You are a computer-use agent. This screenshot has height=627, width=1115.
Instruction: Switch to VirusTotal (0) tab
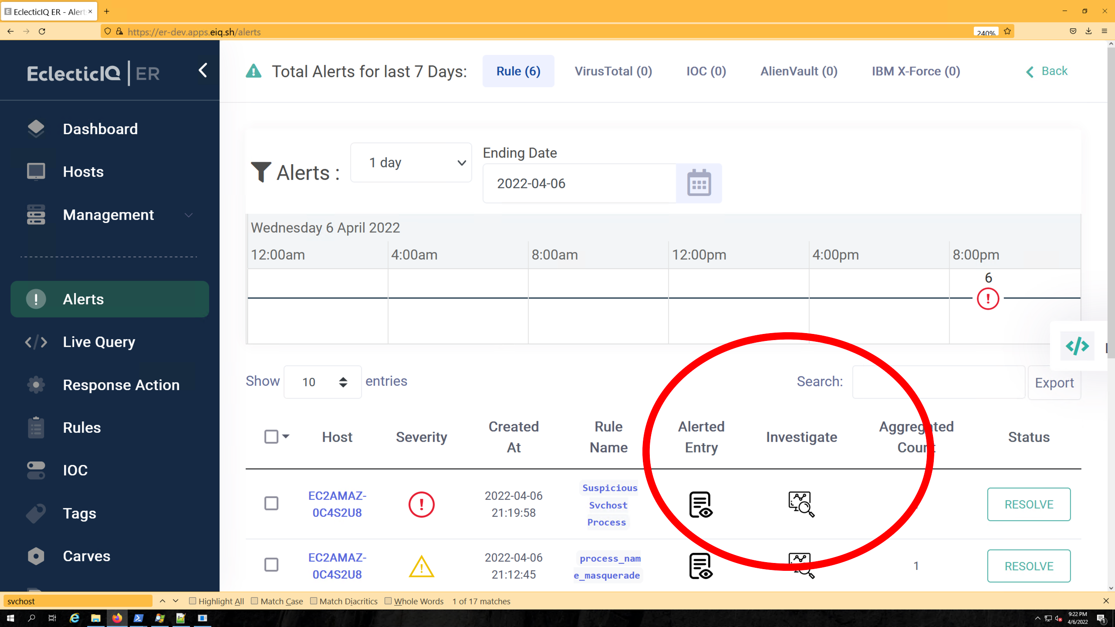click(613, 71)
